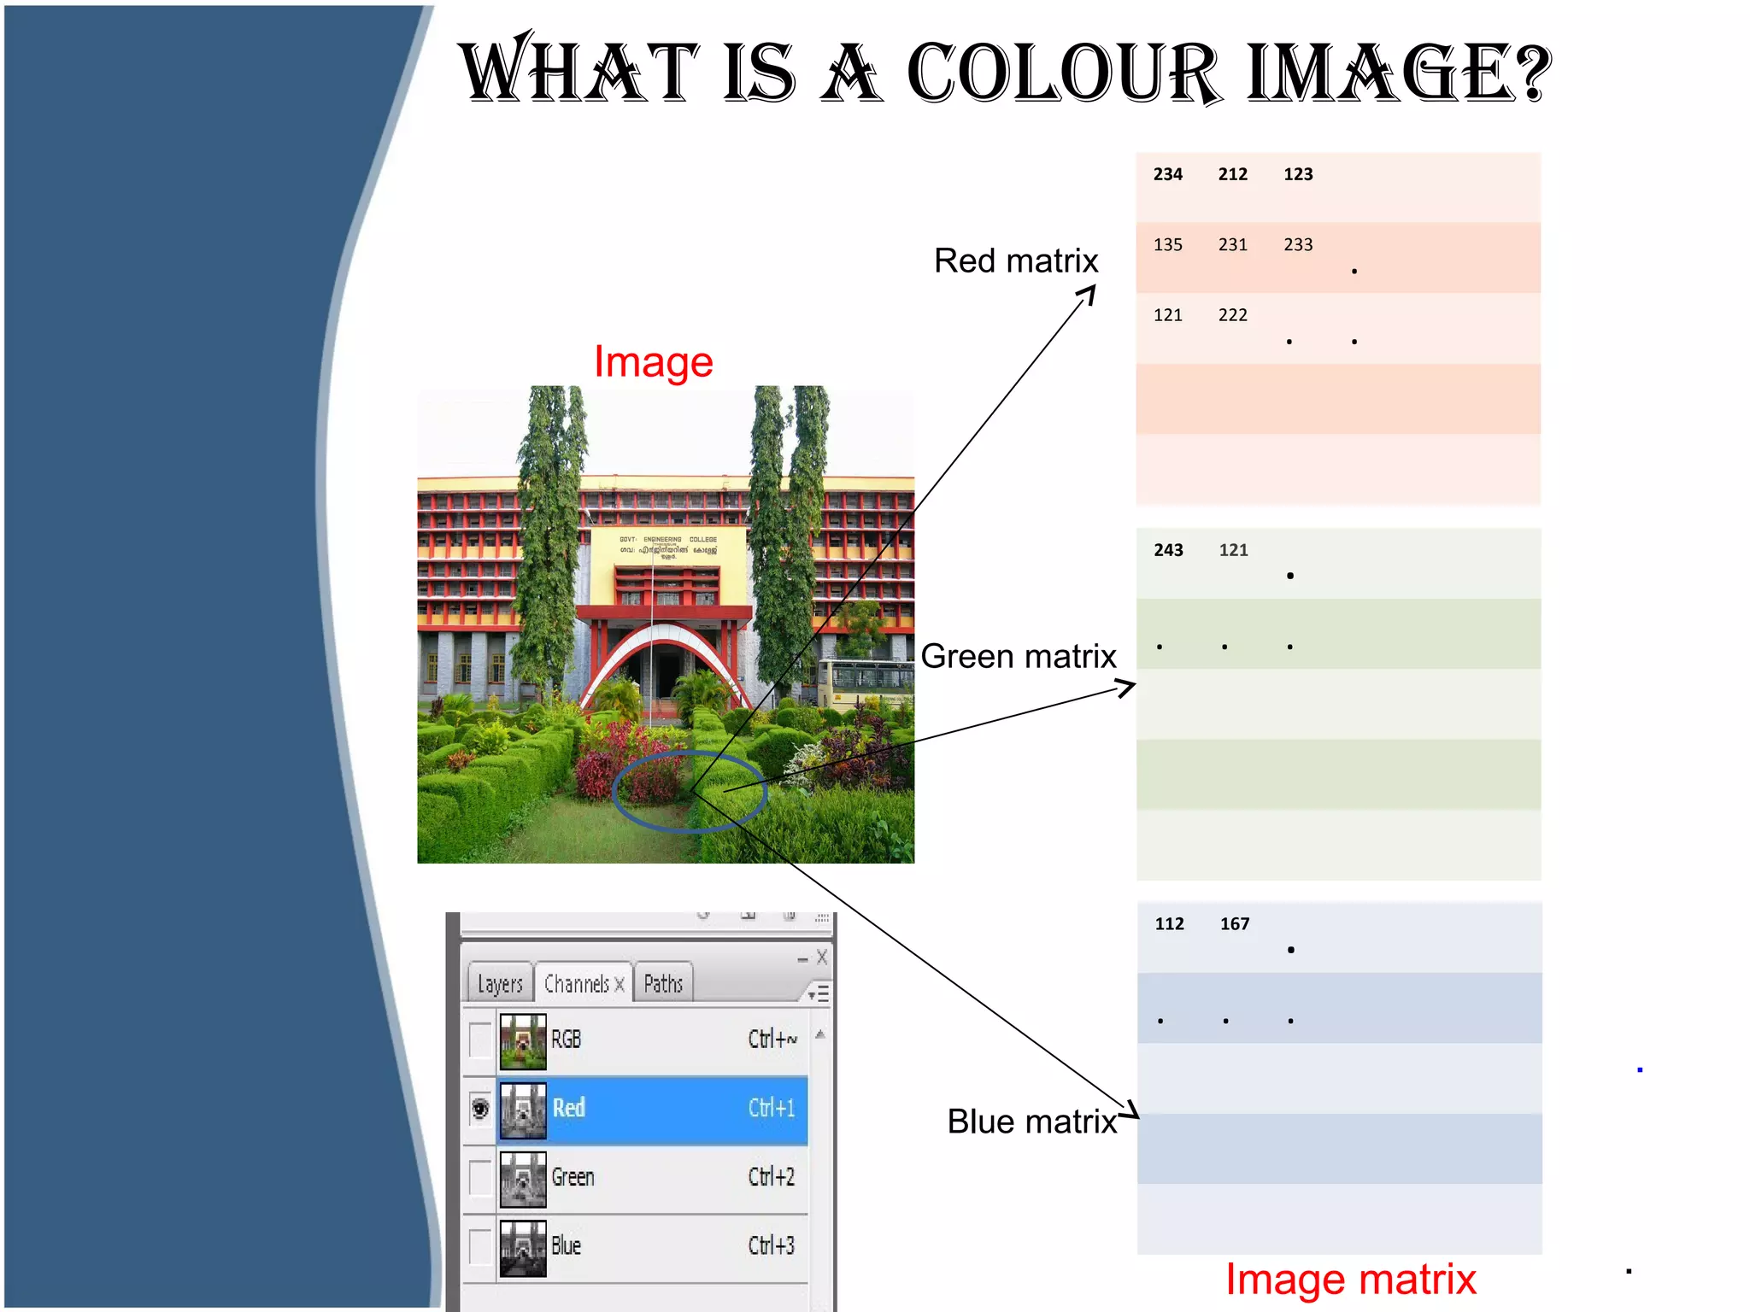1750x1312 pixels.
Task: Click the Green channel thumbnail
Action: (x=523, y=1179)
